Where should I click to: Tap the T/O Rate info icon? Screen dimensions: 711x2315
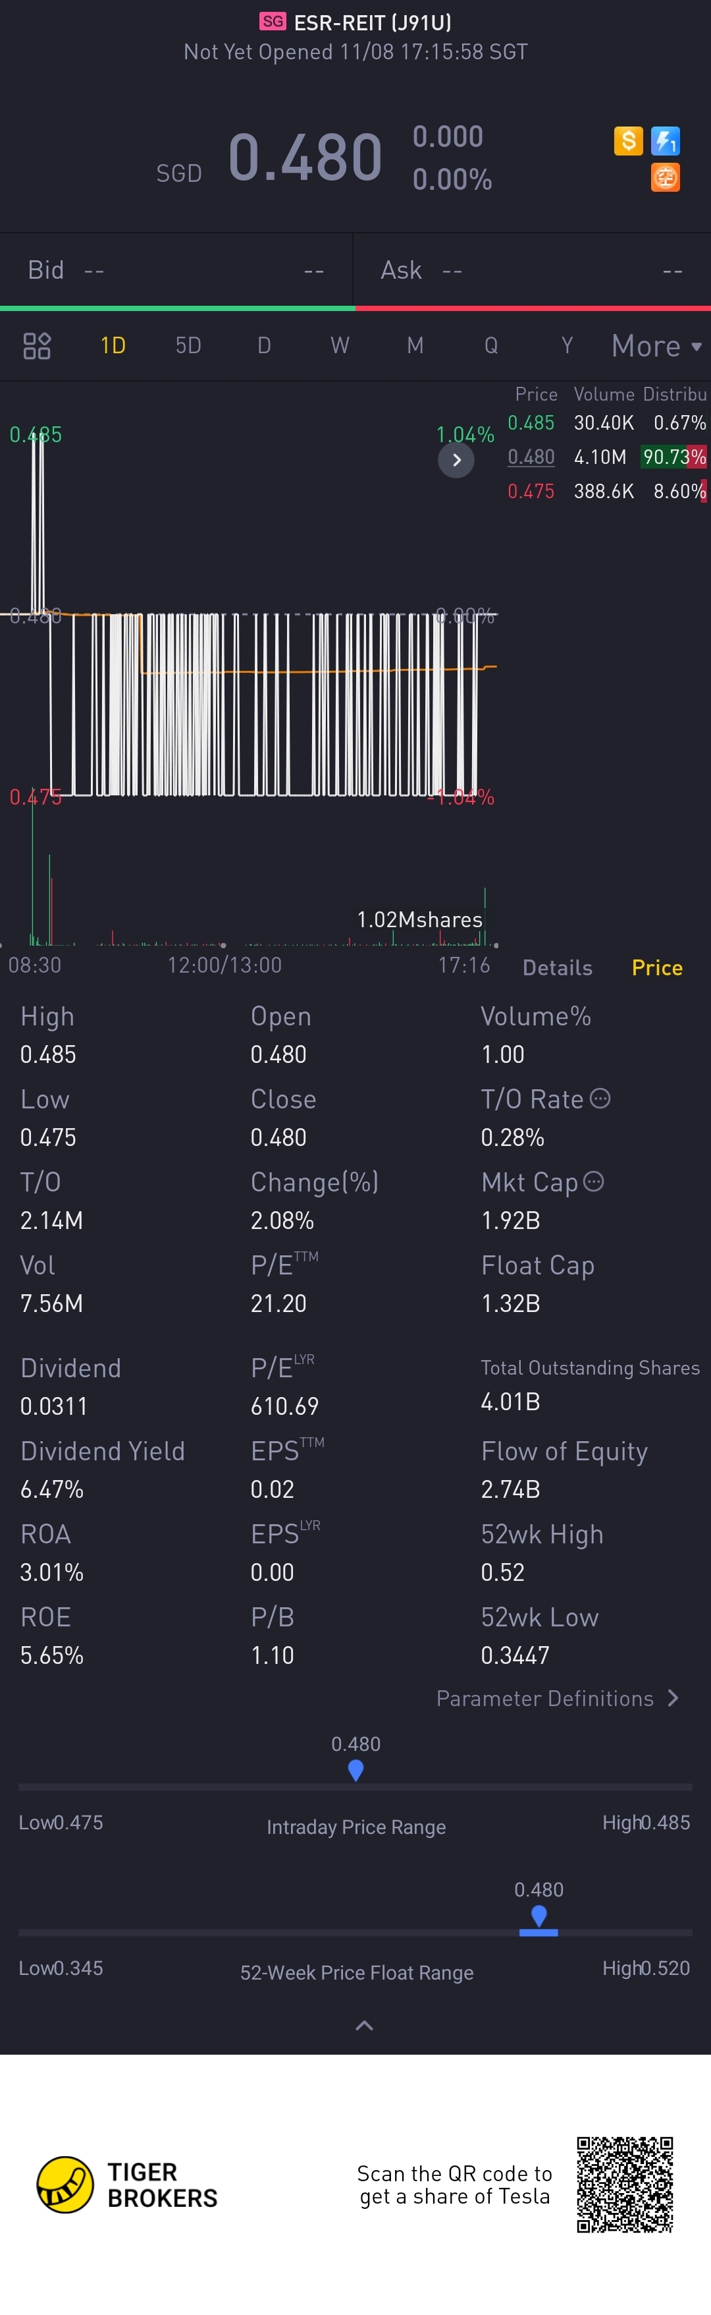pos(600,1098)
